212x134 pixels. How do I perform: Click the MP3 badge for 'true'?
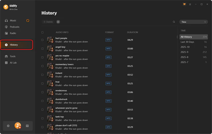[108, 83]
